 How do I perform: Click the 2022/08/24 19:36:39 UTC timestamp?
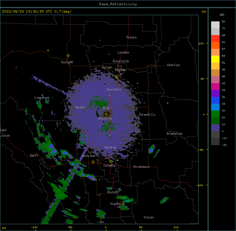tap(27, 12)
